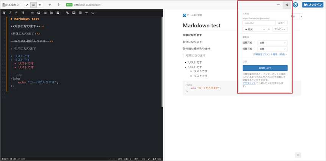Insert an unordered bullet list
The image size is (326, 161).
[45, 13]
